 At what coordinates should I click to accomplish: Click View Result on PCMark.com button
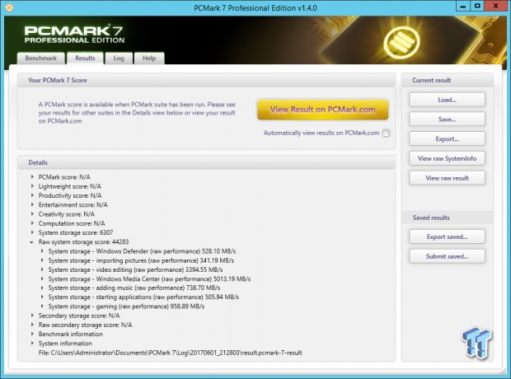coord(322,110)
